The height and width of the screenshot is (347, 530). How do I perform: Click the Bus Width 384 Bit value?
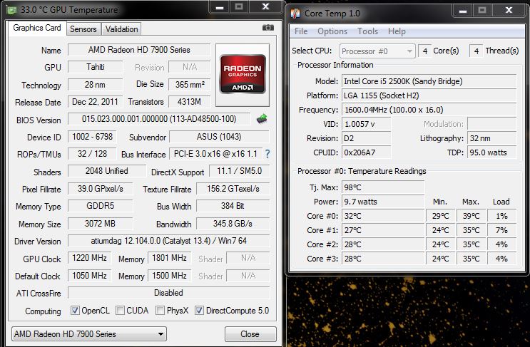[233, 206]
